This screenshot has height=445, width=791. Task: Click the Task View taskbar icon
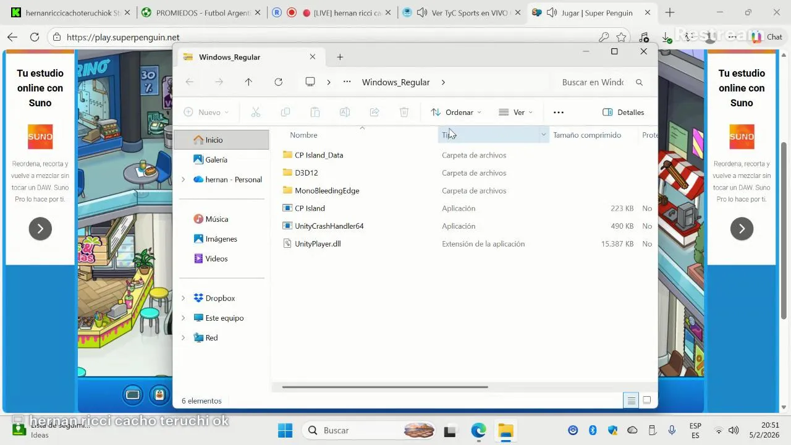click(x=450, y=430)
